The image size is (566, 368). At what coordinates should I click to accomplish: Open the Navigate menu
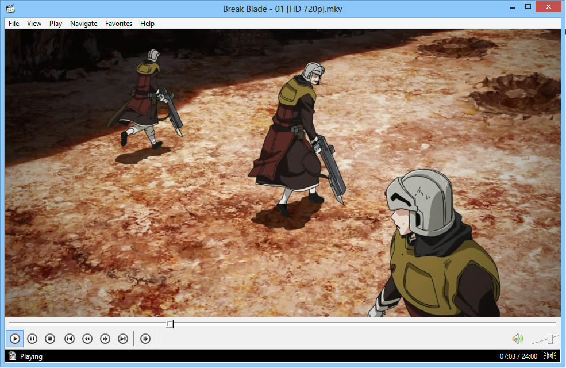coord(83,24)
